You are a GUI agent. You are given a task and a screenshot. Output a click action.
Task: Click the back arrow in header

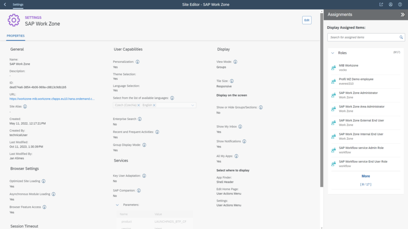pos(5,5)
